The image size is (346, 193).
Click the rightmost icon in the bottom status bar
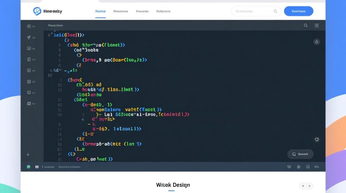316,167
